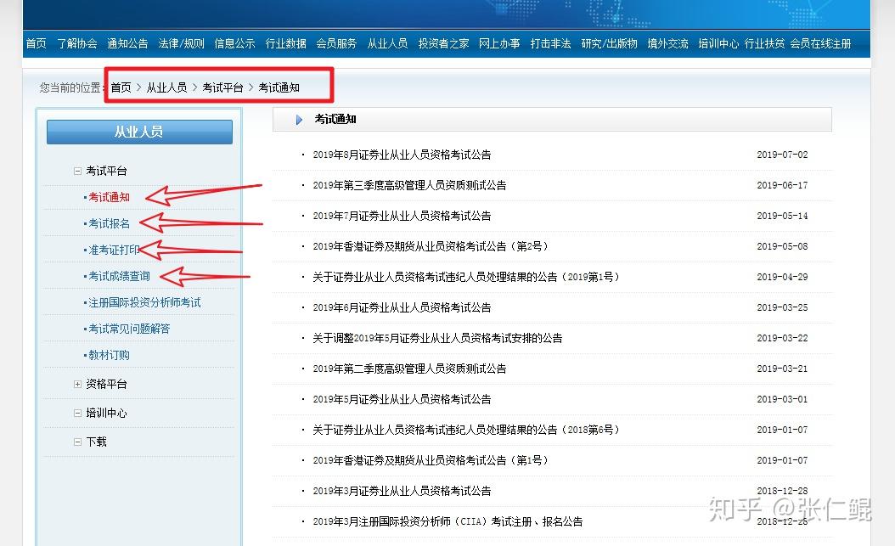The width and height of the screenshot is (895, 546).
Task: Open 打击非法 navigation item
Action: pos(550,43)
